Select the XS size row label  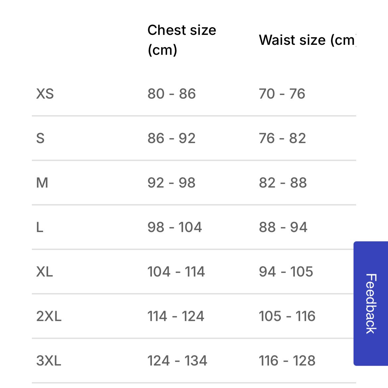coord(45,94)
